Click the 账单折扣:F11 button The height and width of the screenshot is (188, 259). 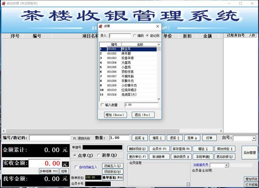point(113,178)
